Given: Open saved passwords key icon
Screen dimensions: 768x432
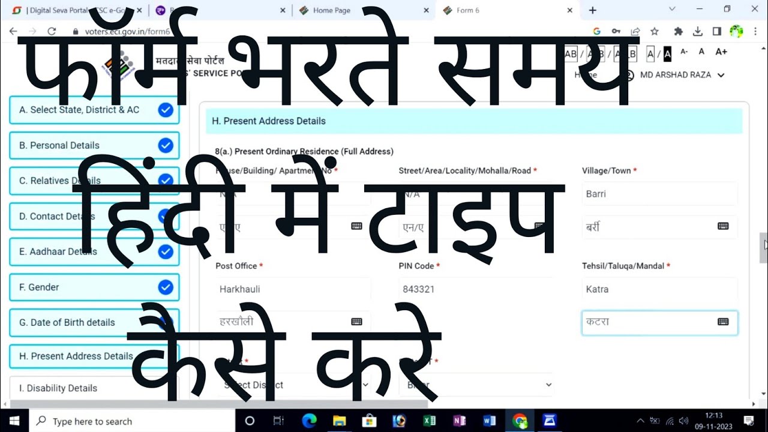Looking at the screenshot, I should coord(616,31).
